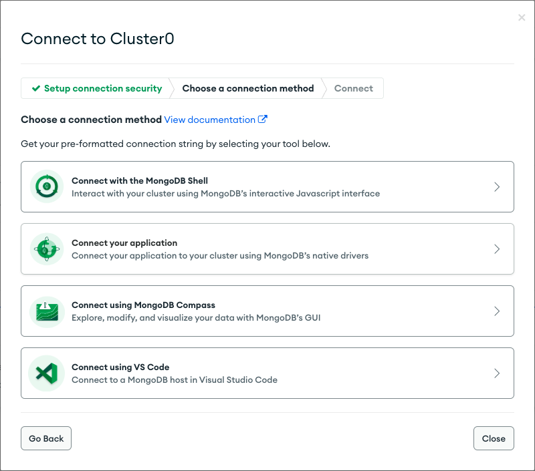Image resolution: width=535 pixels, height=471 pixels.
Task: Expand the MongoDB Shell option chevron
Action: [x=497, y=187]
